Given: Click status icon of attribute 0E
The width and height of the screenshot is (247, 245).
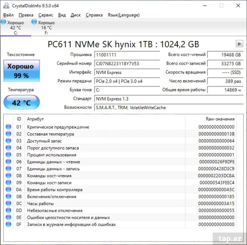Looking at the screenshot, I should point(9,217).
